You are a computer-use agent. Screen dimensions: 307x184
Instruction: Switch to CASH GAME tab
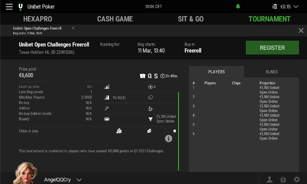click(x=115, y=19)
